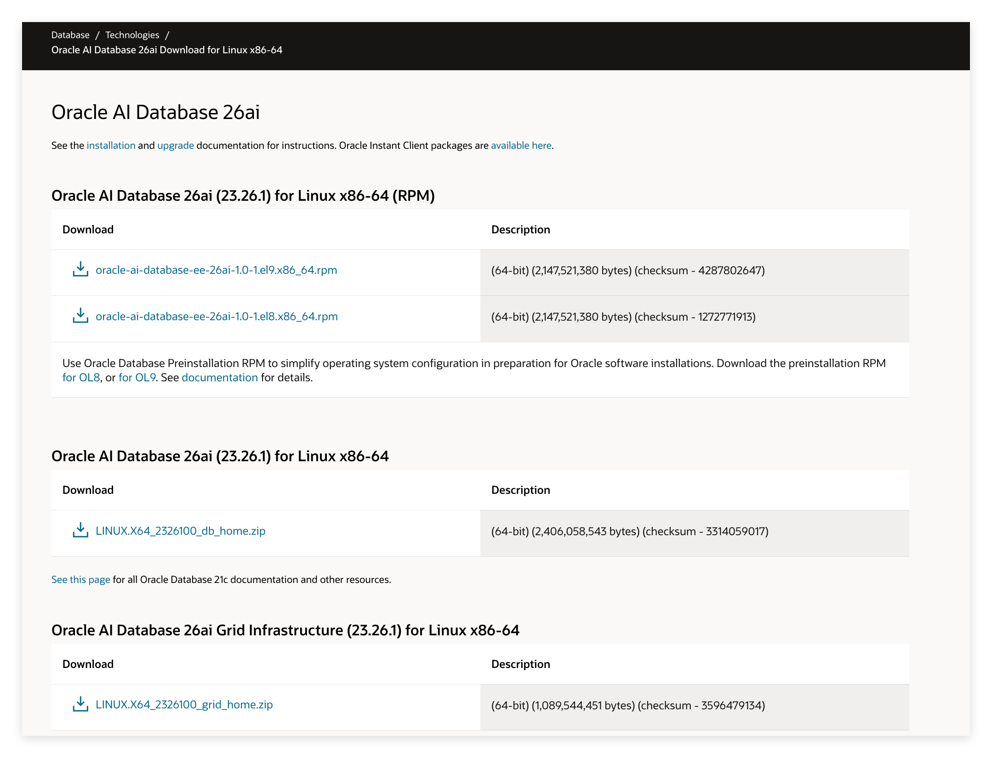Open the upgrade documentation link
The image size is (992, 758).
pyautogui.click(x=176, y=146)
